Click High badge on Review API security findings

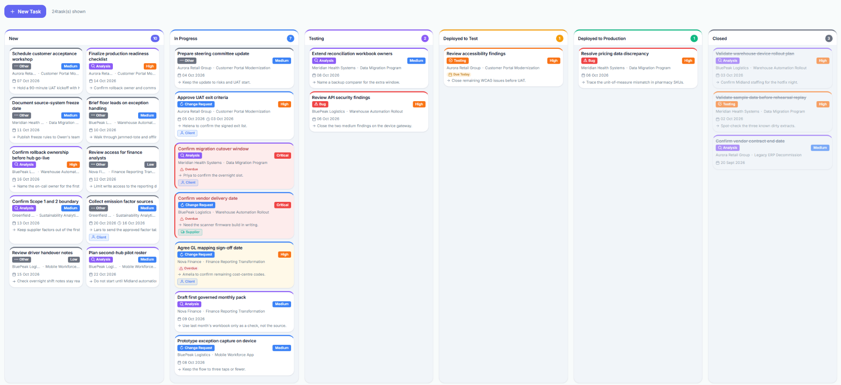(419, 104)
